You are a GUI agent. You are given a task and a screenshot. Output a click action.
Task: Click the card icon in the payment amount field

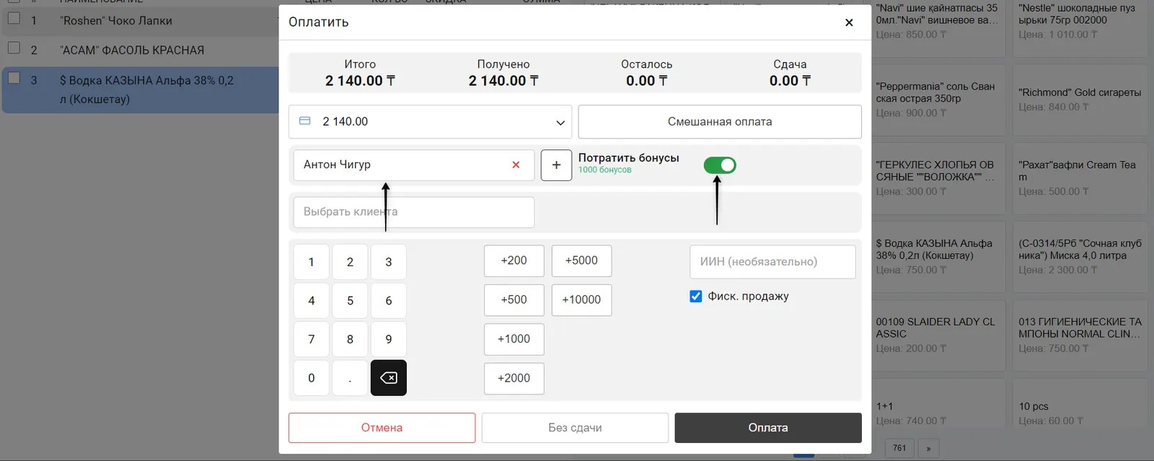click(305, 121)
